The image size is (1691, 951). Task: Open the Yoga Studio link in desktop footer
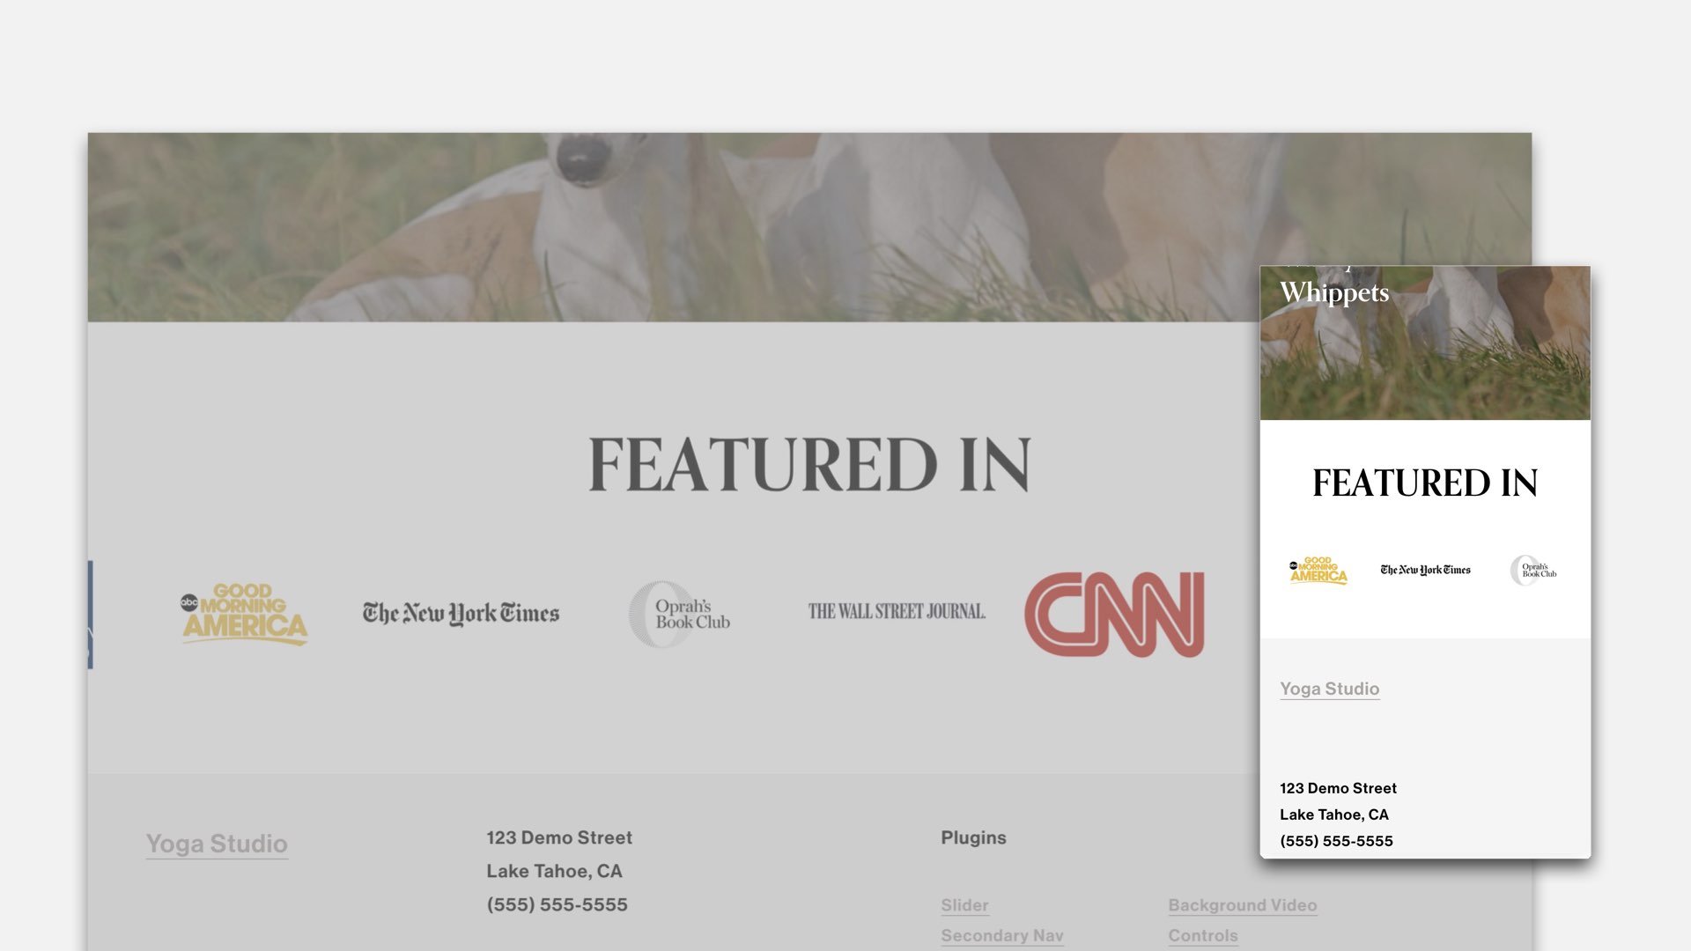[217, 844]
